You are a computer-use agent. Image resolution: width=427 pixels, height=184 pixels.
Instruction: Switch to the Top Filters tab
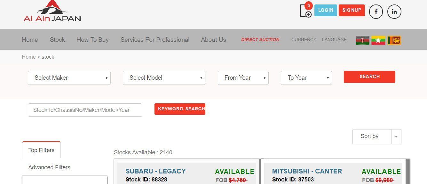pos(41,150)
